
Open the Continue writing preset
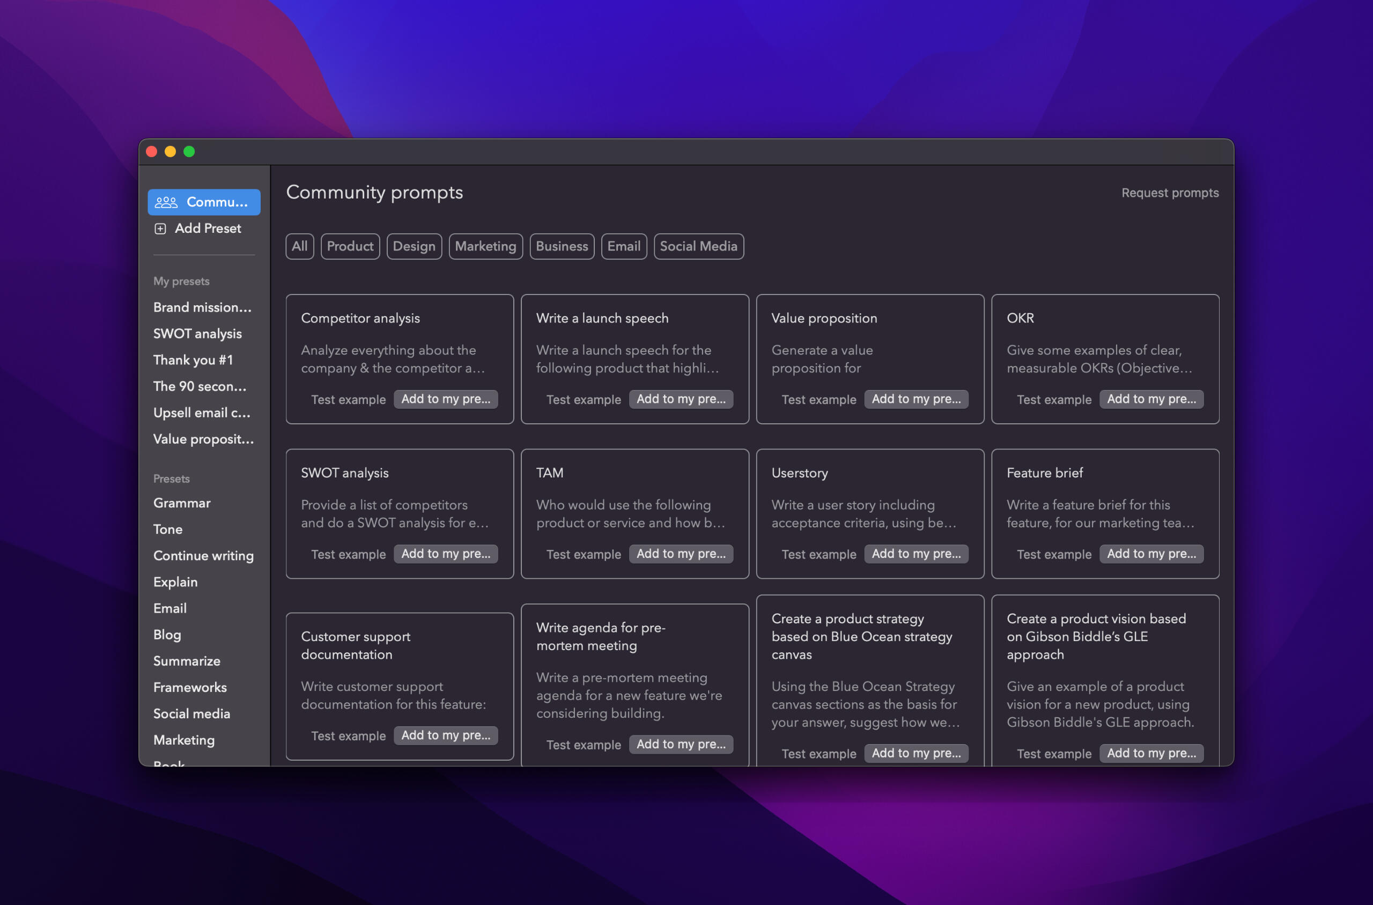[x=203, y=555]
